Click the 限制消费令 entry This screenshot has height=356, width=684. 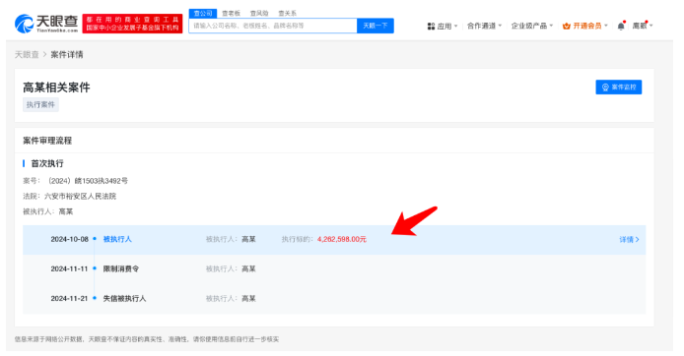(121, 268)
